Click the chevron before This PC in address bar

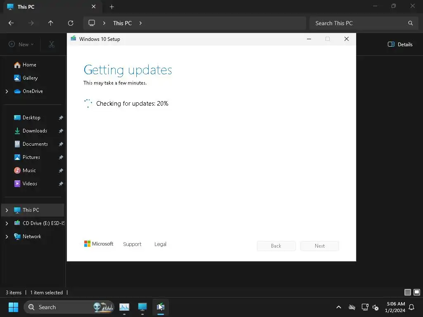point(104,23)
